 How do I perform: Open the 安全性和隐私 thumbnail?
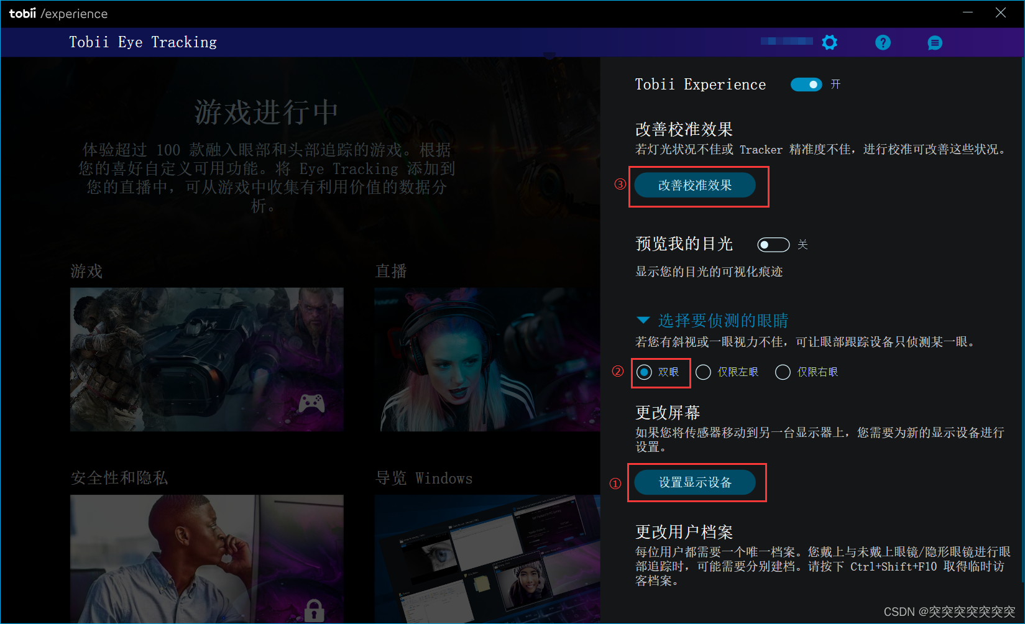point(207,559)
